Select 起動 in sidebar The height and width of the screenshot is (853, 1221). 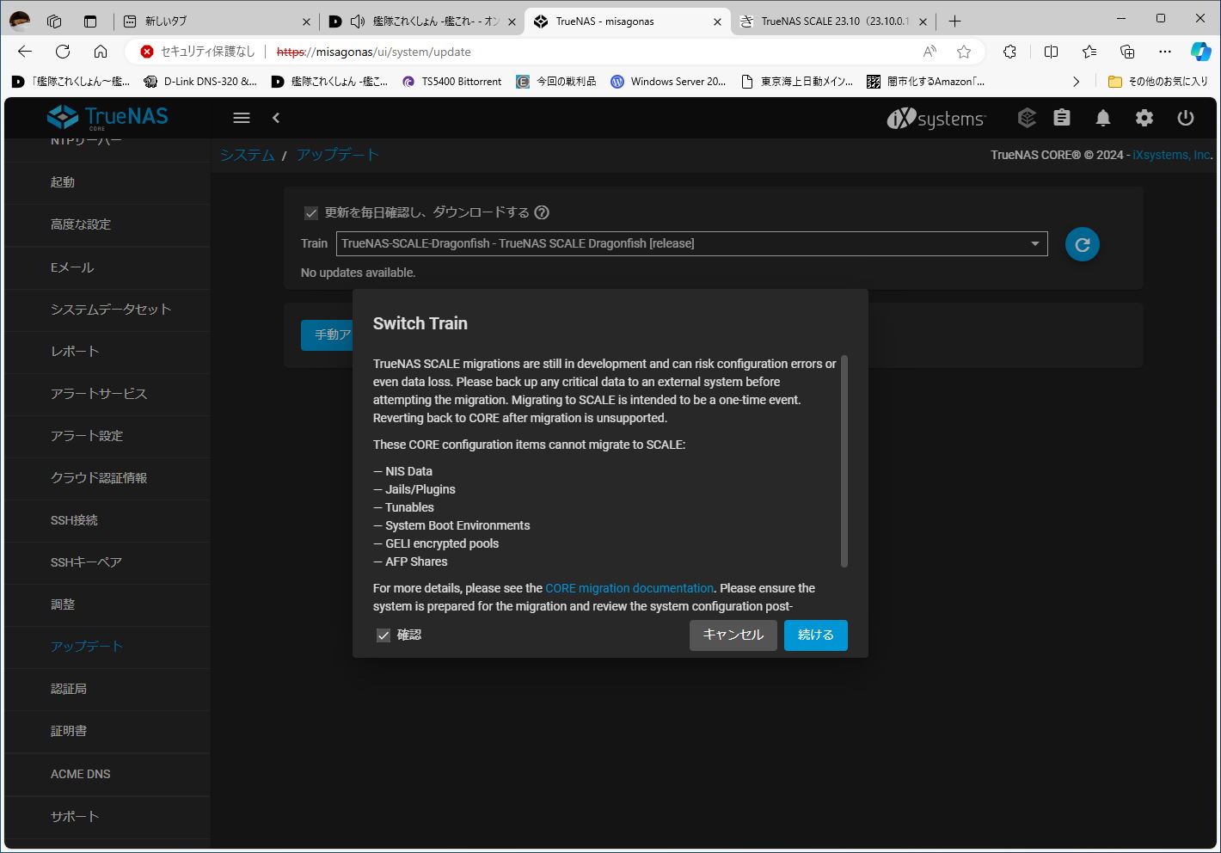pyautogui.click(x=107, y=182)
